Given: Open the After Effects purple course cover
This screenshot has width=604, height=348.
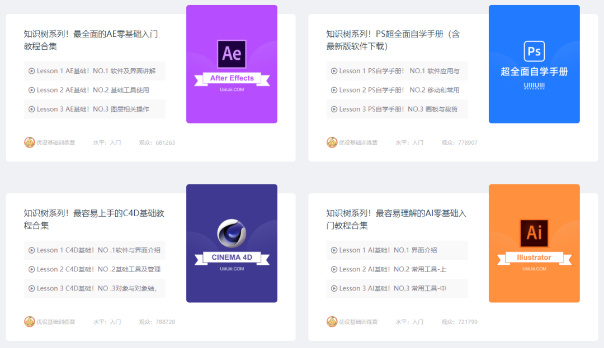Looking at the screenshot, I should (232, 64).
